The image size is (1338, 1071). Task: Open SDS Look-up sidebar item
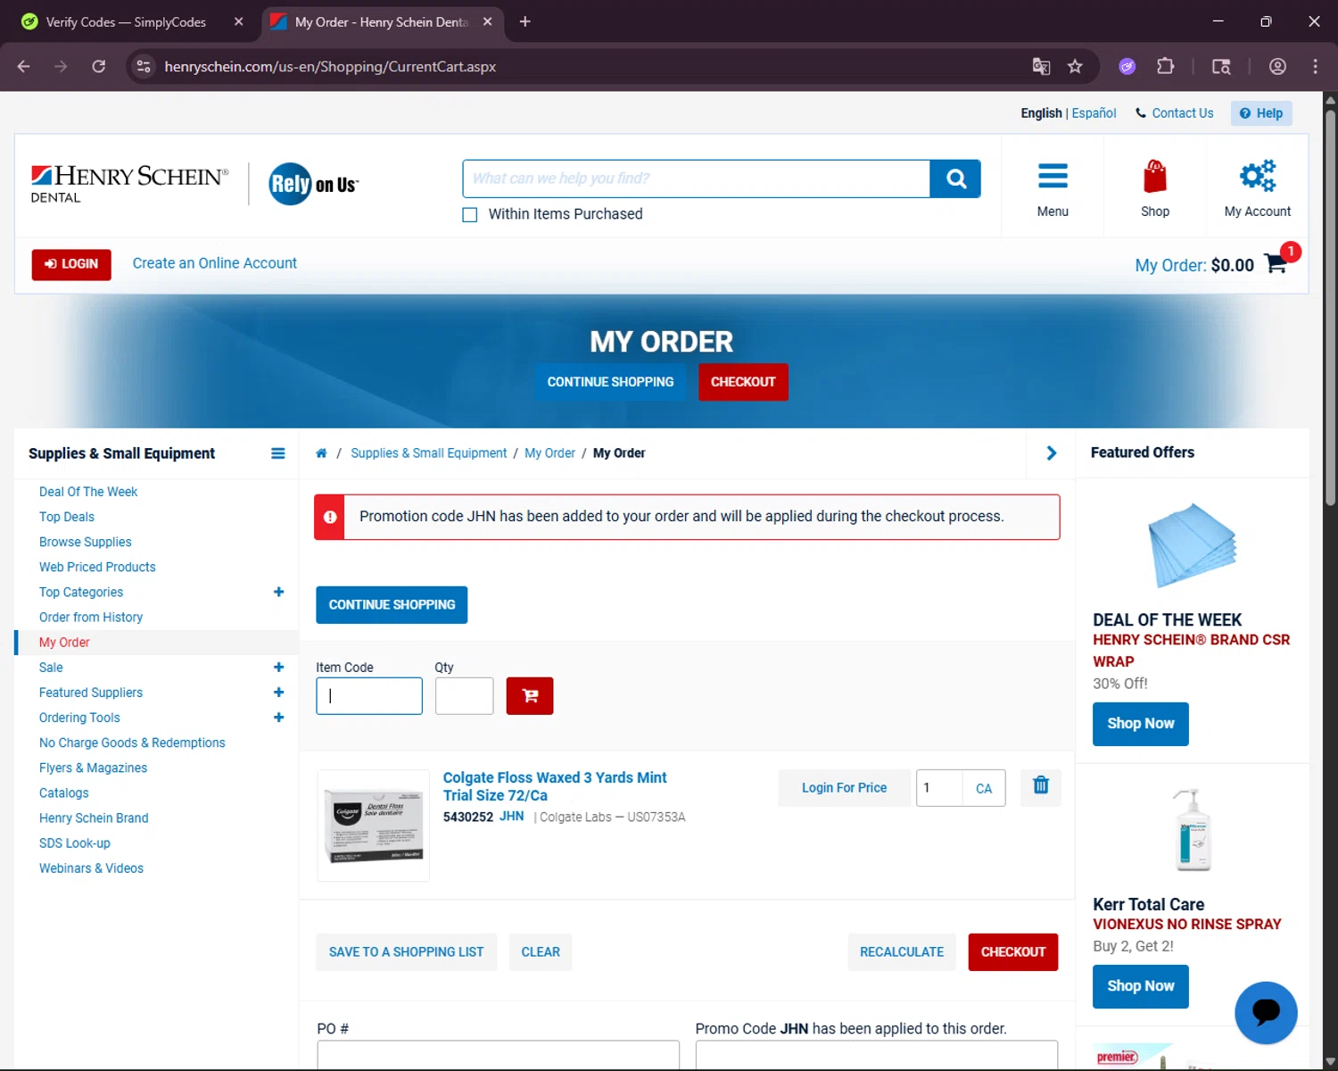75,843
